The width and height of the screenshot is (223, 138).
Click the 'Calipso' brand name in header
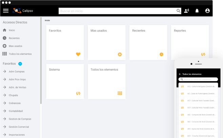[x=27, y=11]
